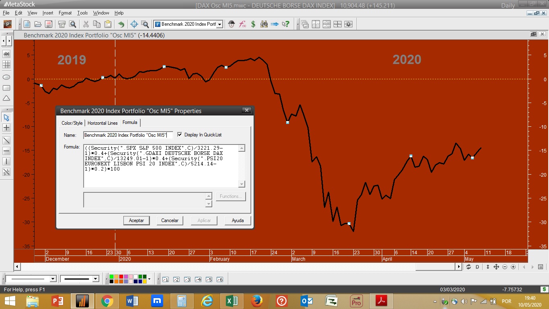Screen dimensions: 549x309
Task: Open the Format menu
Action: (x=65, y=13)
